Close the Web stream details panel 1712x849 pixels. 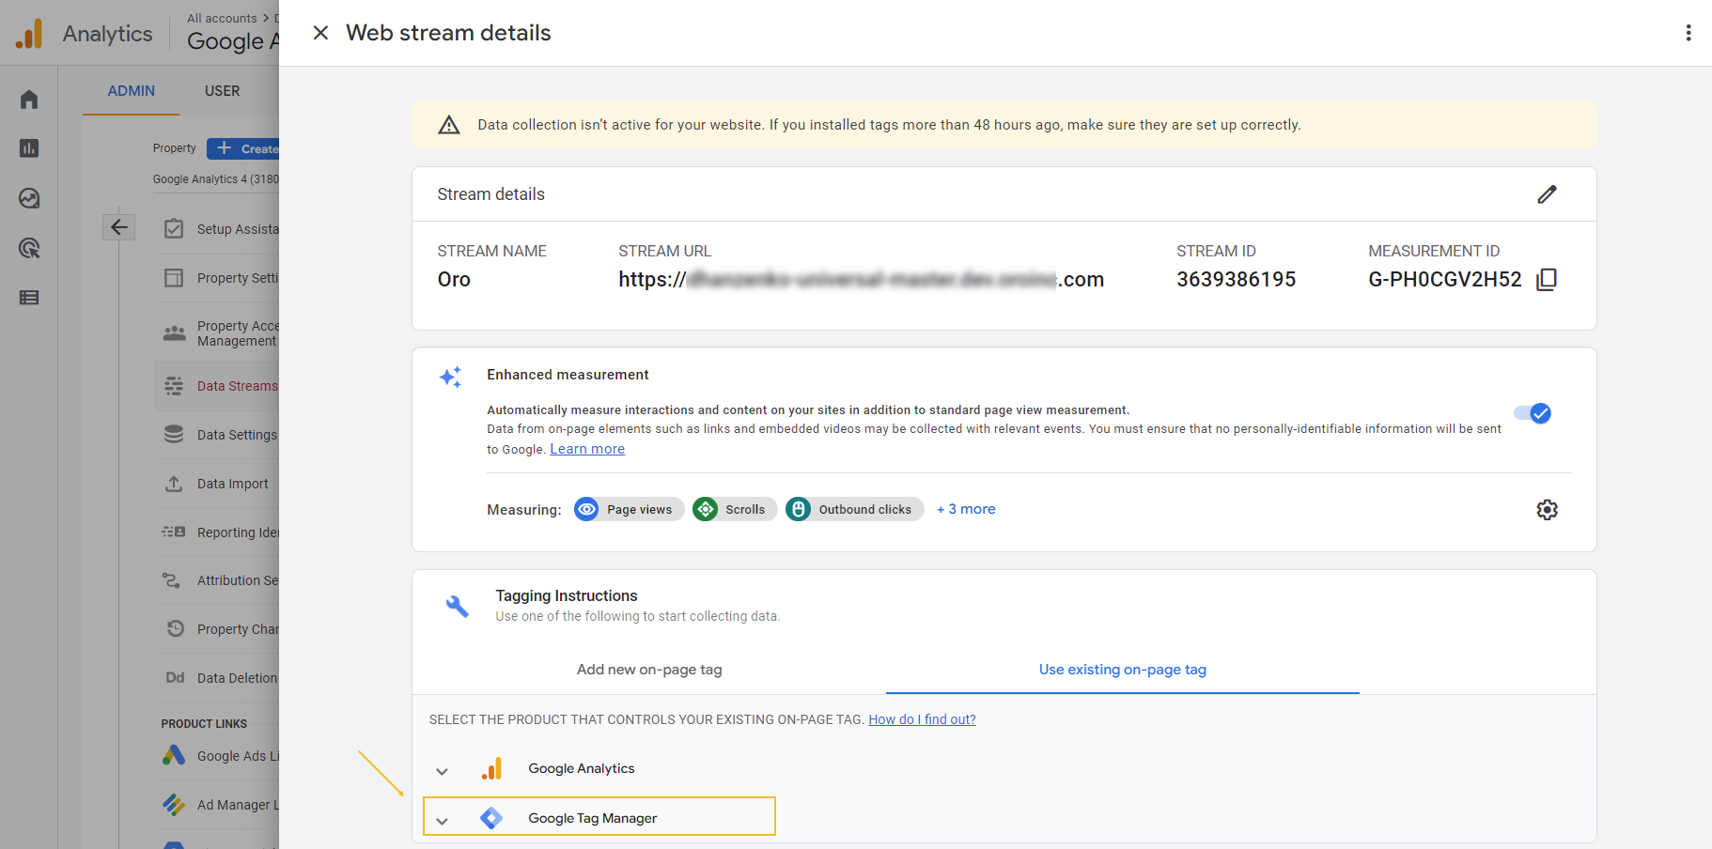coord(320,33)
